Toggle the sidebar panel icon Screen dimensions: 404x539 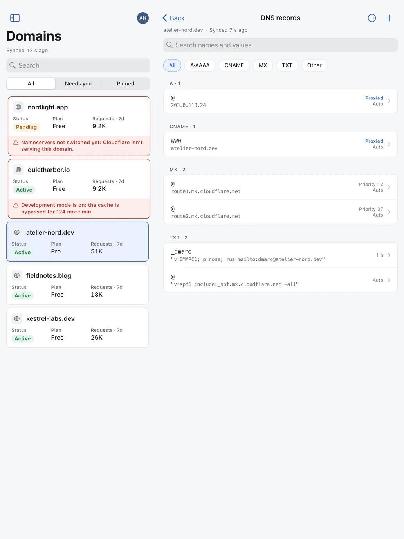point(15,18)
